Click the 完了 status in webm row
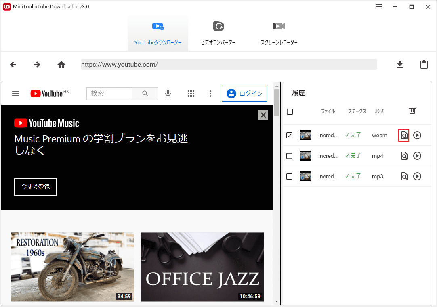The width and height of the screenshot is (437, 307). coord(353,135)
